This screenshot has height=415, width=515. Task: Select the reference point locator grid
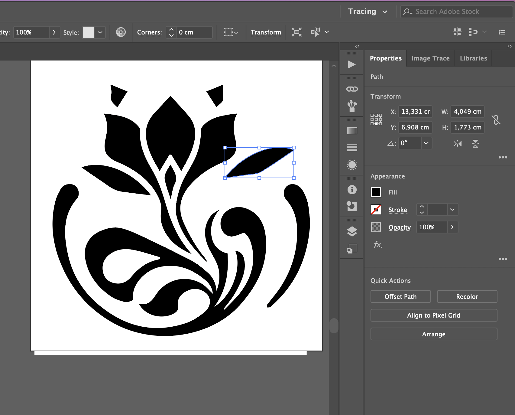tap(376, 119)
